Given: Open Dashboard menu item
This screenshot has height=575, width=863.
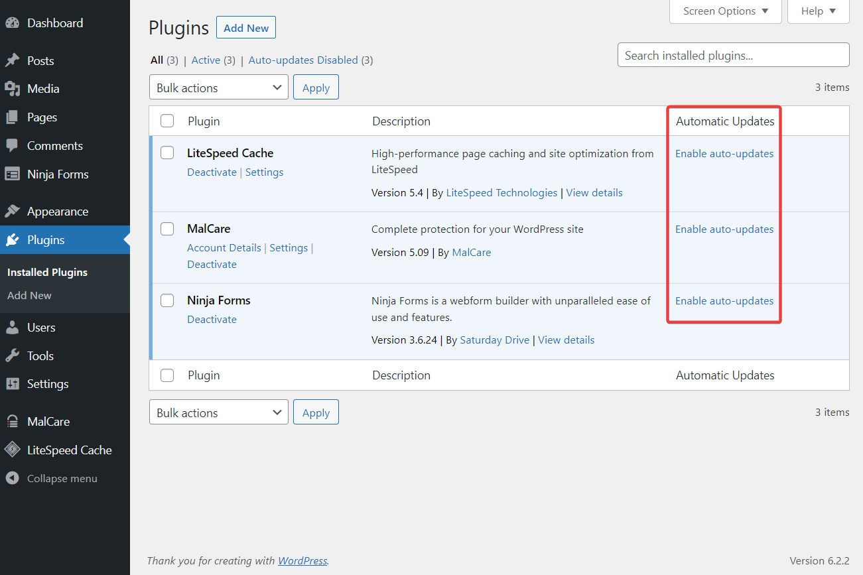Looking at the screenshot, I should pos(65,23).
